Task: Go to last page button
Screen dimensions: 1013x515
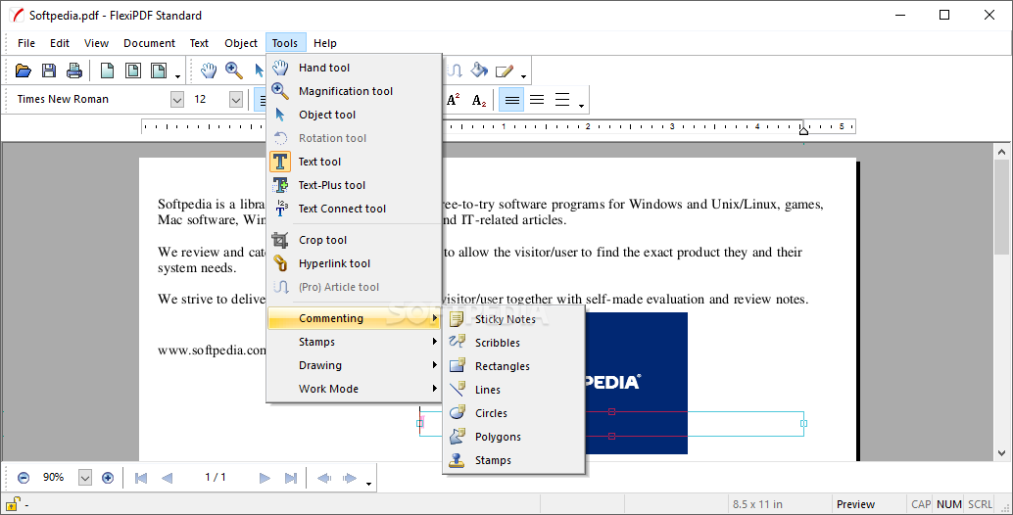Action: [291, 478]
